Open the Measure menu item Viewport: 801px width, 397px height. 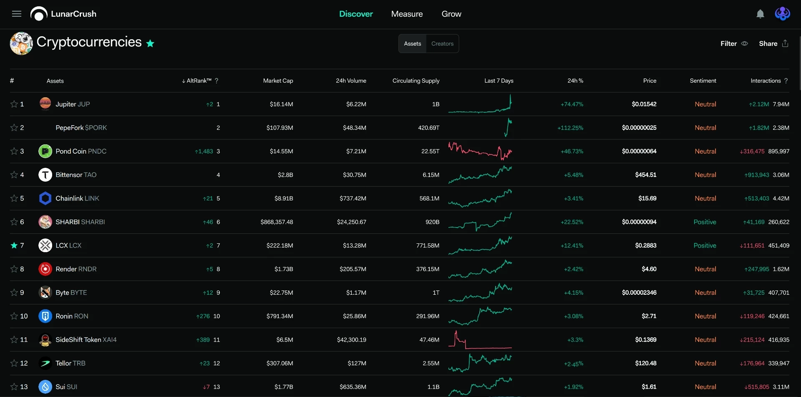pyautogui.click(x=407, y=14)
